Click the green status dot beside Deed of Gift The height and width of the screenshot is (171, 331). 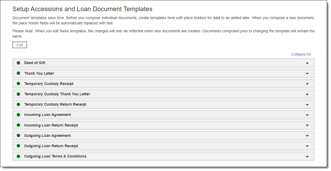(18, 63)
